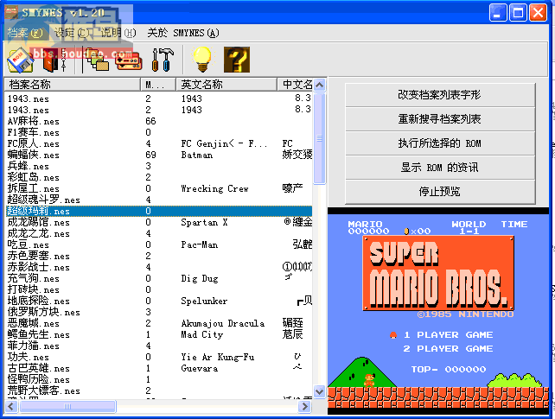The height and width of the screenshot is (419, 555).
Task: Open the gamepad controller settings icon
Action: [x=129, y=60]
